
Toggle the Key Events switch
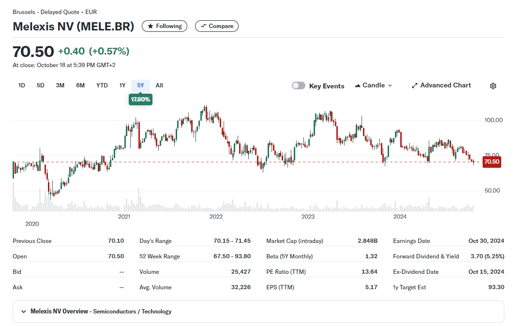click(299, 86)
